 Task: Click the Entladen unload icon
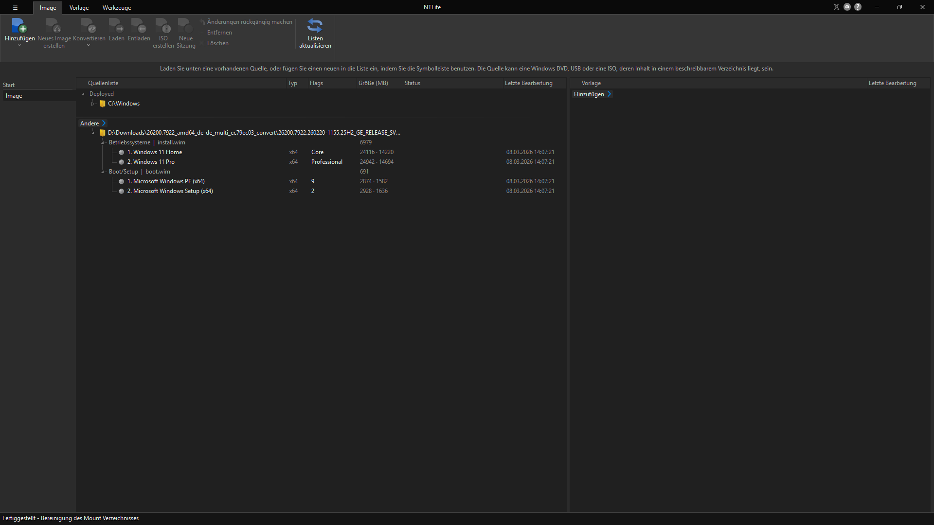tap(139, 26)
